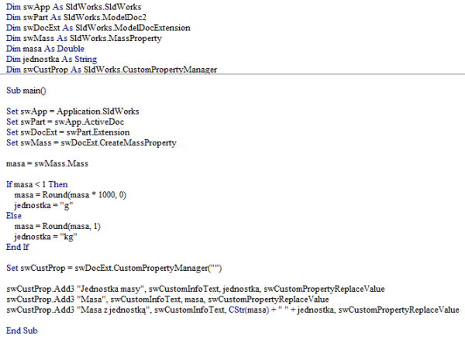Click the Add3 "Jednostka masy" line
The width and height of the screenshot is (465, 339).
pos(195,289)
